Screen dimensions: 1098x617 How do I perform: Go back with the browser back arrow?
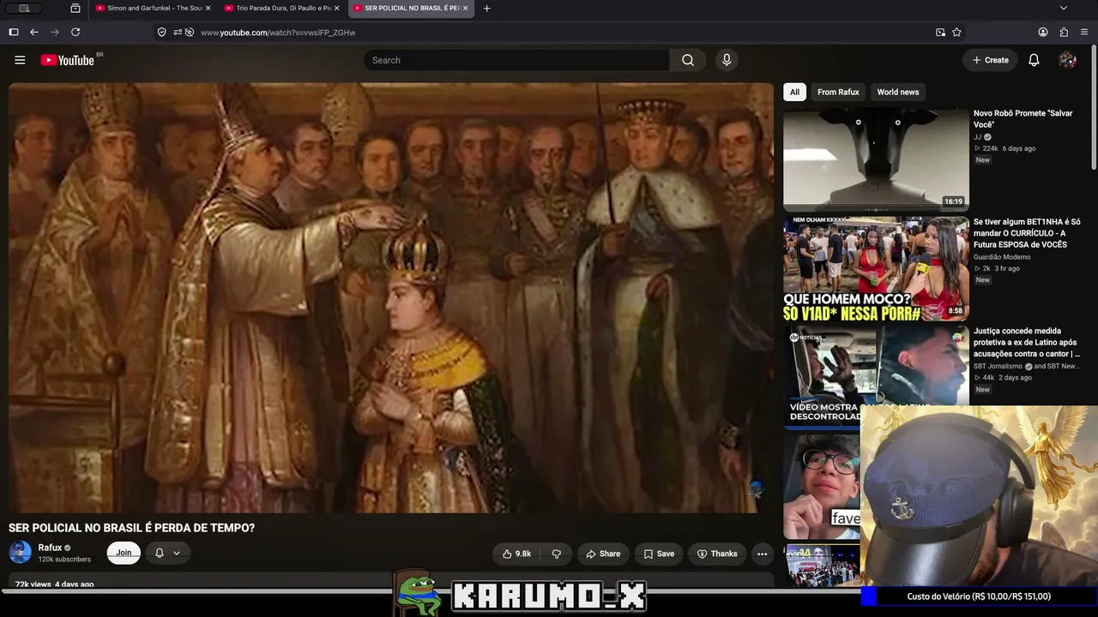click(x=34, y=33)
